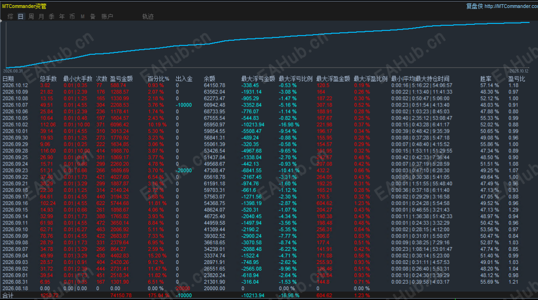The width and height of the screenshot is (538, 300).
Task: Click the 次数 column header
Action: [x=102, y=79]
